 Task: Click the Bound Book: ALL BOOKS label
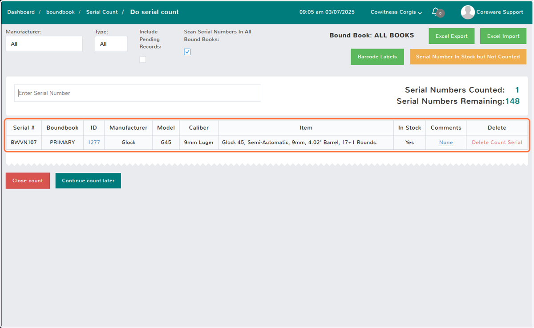[372, 35]
